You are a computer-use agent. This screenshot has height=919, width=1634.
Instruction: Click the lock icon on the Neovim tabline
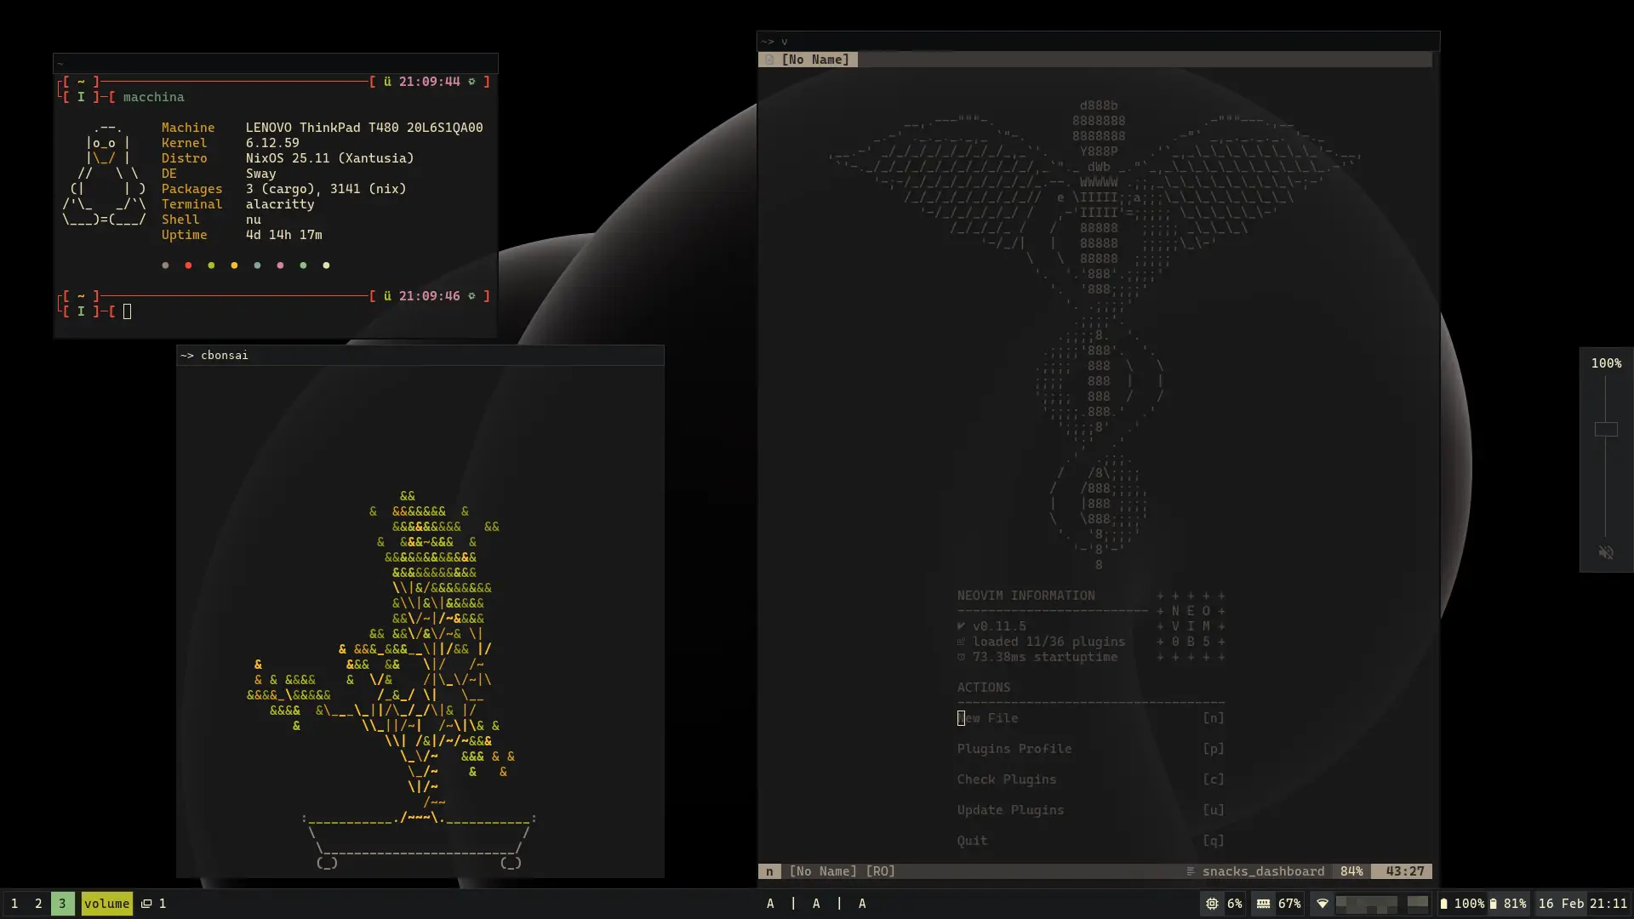[x=769, y=60]
